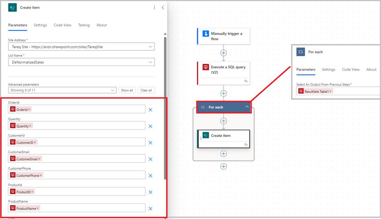The width and height of the screenshot is (381, 219).
Task: Click the loop icon in the For each panel header
Action: tap(300, 52)
